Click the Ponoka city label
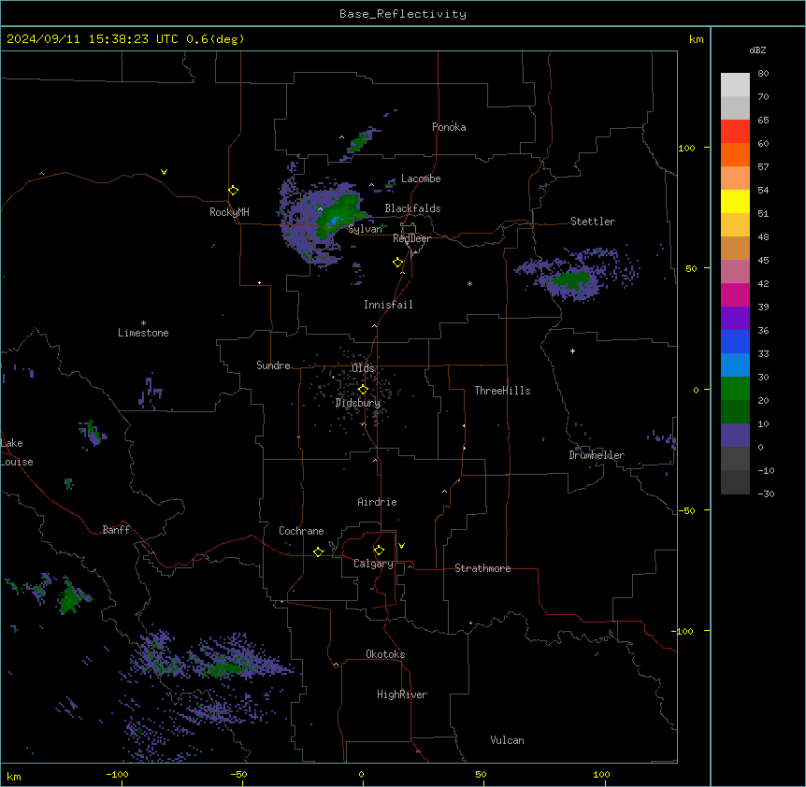The height and width of the screenshot is (787, 806). point(449,127)
